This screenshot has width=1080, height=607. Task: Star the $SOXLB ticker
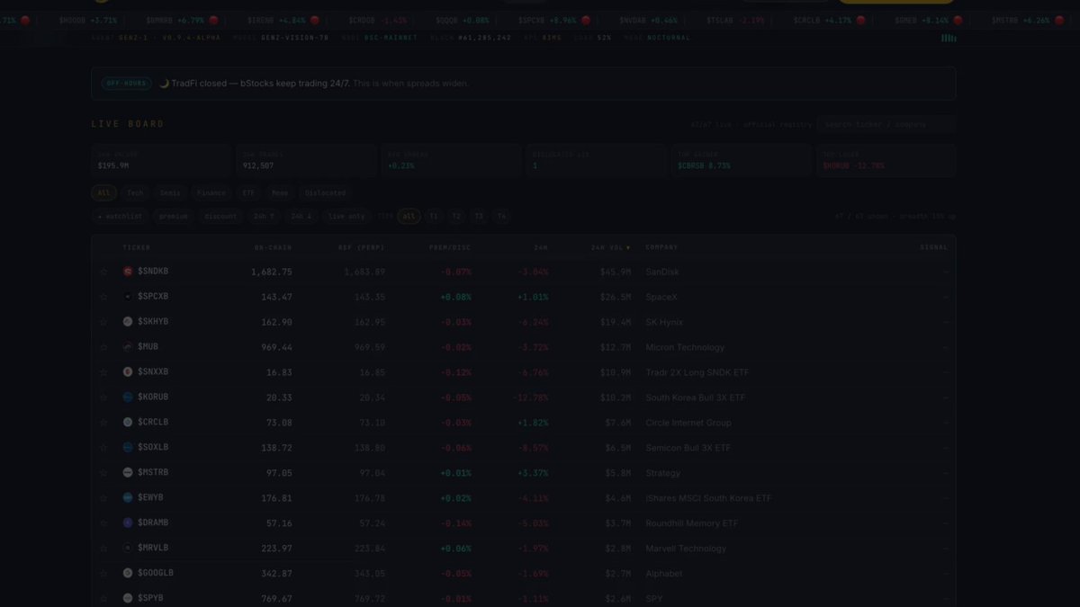pyautogui.click(x=103, y=448)
